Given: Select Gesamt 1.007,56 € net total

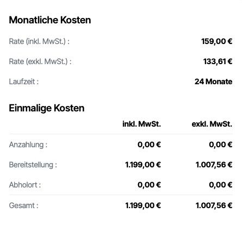Looking at the screenshot, I should pyautogui.click(x=214, y=205).
